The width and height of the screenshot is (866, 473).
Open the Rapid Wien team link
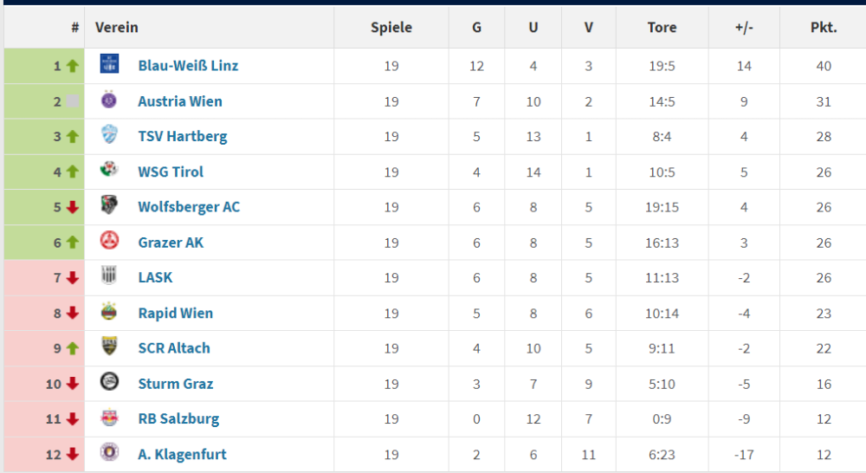click(x=175, y=313)
